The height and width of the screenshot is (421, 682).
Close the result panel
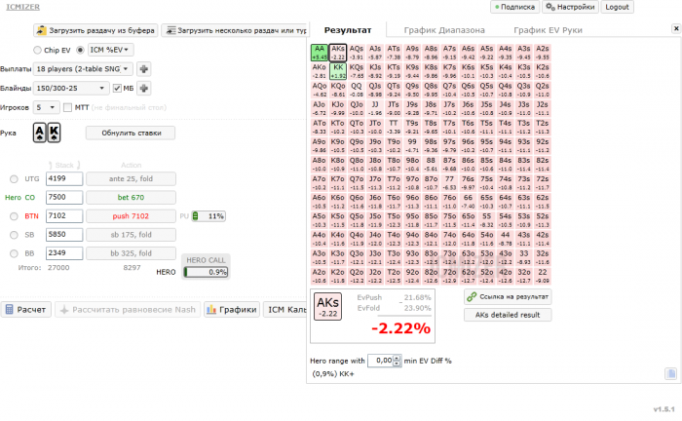[676, 28]
